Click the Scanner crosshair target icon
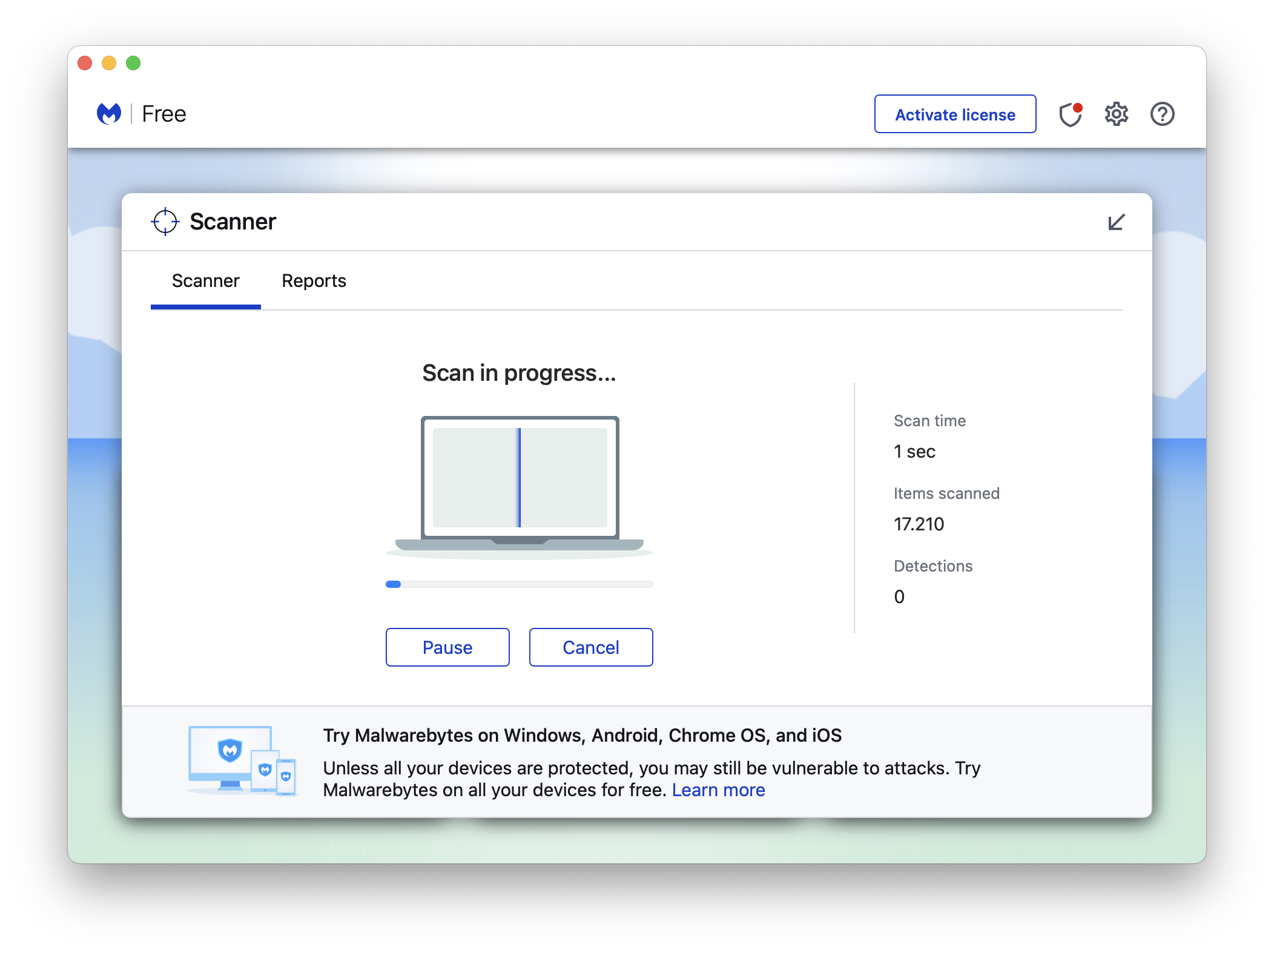This screenshot has height=953, width=1274. [164, 222]
